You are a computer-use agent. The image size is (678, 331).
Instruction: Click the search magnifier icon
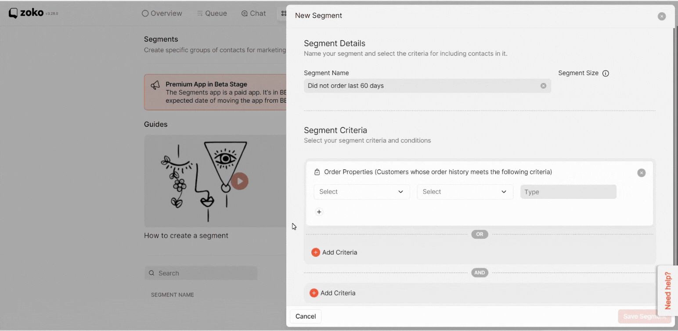151,273
